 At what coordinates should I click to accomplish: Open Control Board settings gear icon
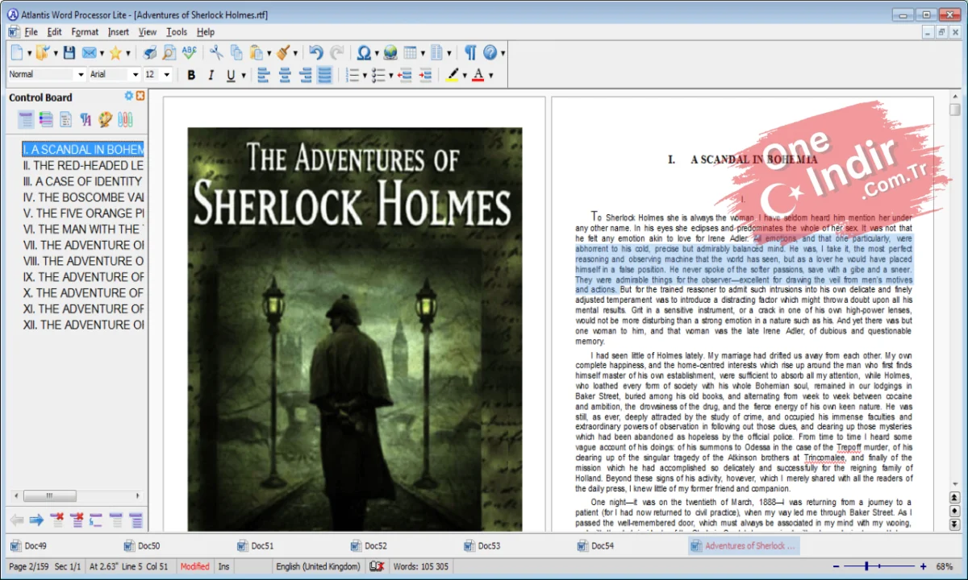128,96
